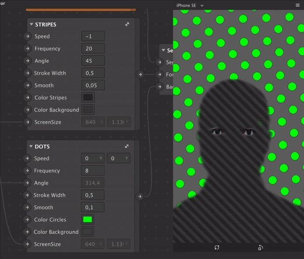This screenshot has width=304, height=259.
Task: Click the Fo input port of the Se patch
Action: click(160, 75)
